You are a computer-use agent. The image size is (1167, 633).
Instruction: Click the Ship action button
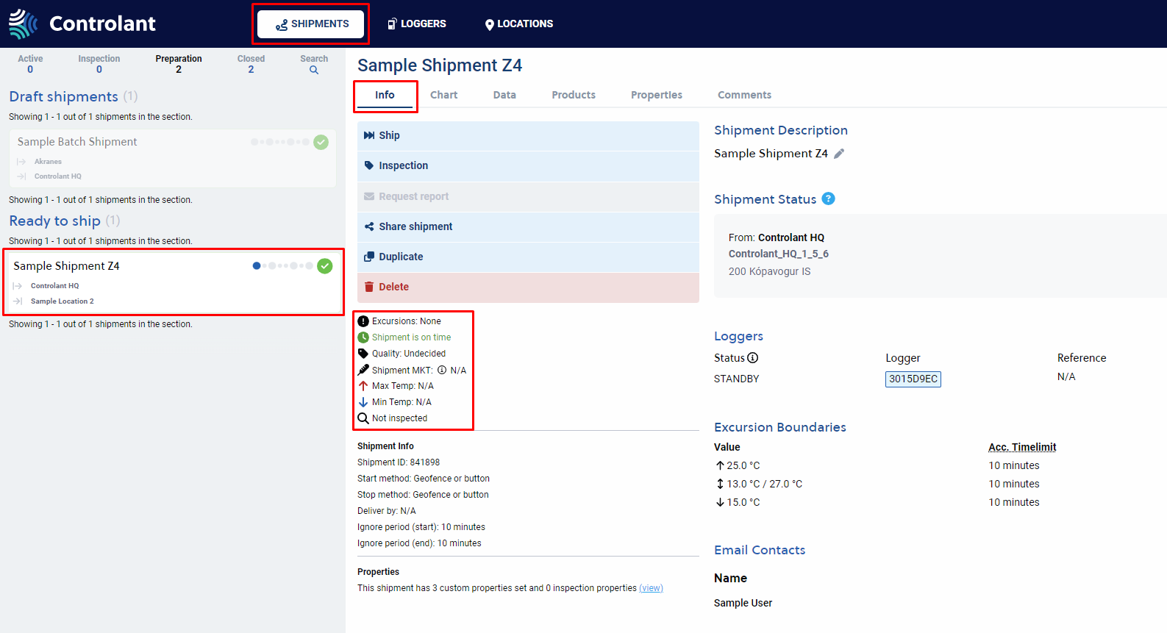click(528, 136)
